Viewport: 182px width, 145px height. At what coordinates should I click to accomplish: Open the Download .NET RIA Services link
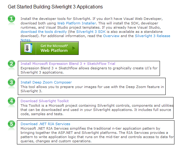pyautogui.click(x=45, y=124)
